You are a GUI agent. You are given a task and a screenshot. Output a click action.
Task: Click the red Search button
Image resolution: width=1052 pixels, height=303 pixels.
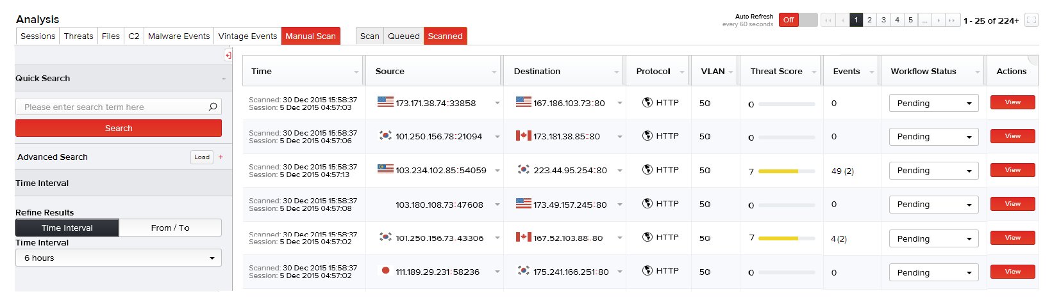(119, 128)
